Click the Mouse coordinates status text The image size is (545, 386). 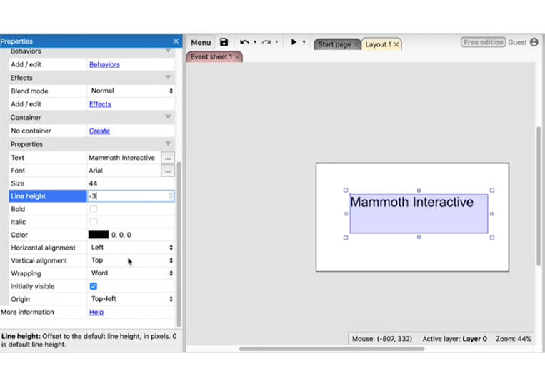[x=382, y=339]
